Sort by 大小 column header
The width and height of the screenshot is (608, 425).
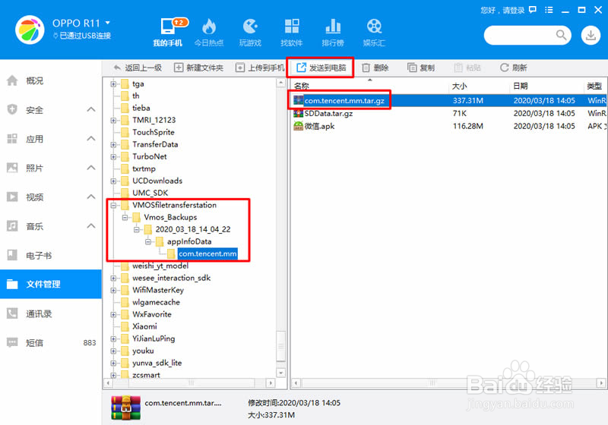pyautogui.click(x=460, y=86)
